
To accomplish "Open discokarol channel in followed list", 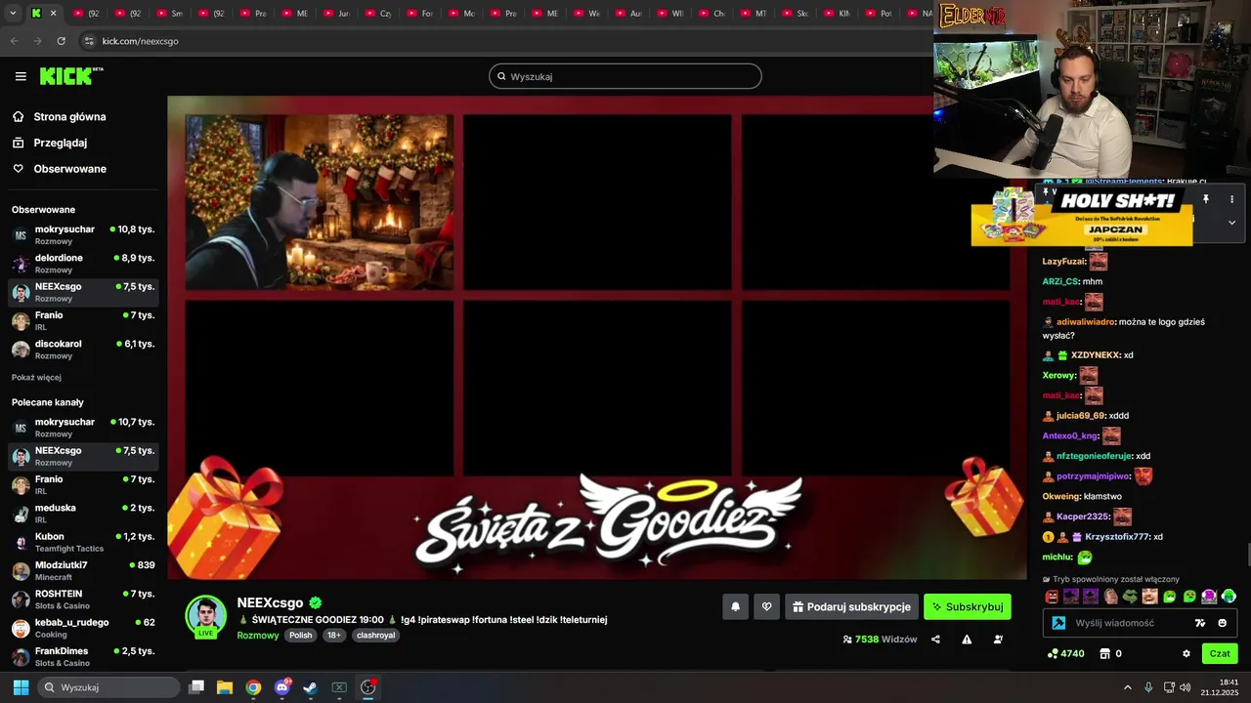I will tap(83, 350).
